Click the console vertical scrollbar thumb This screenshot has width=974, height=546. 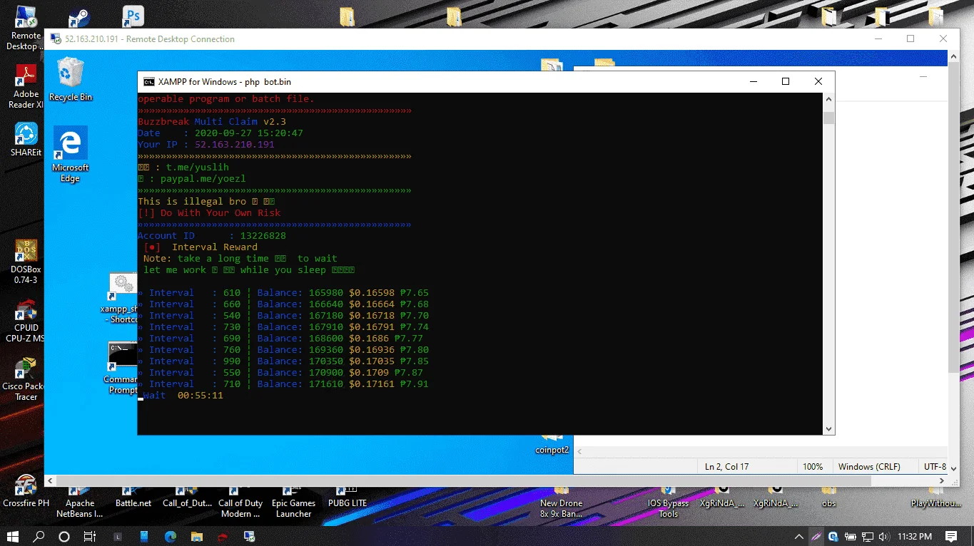[x=828, y=118]
